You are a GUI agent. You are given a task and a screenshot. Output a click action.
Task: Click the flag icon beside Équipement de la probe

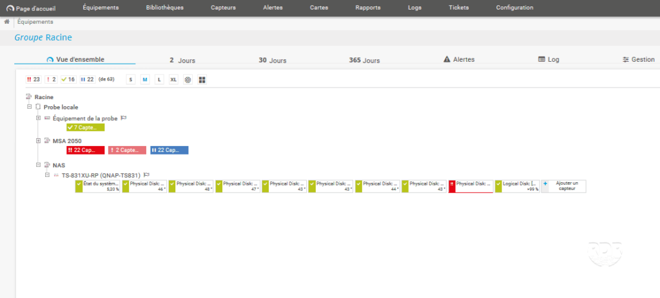click(124, 118)
